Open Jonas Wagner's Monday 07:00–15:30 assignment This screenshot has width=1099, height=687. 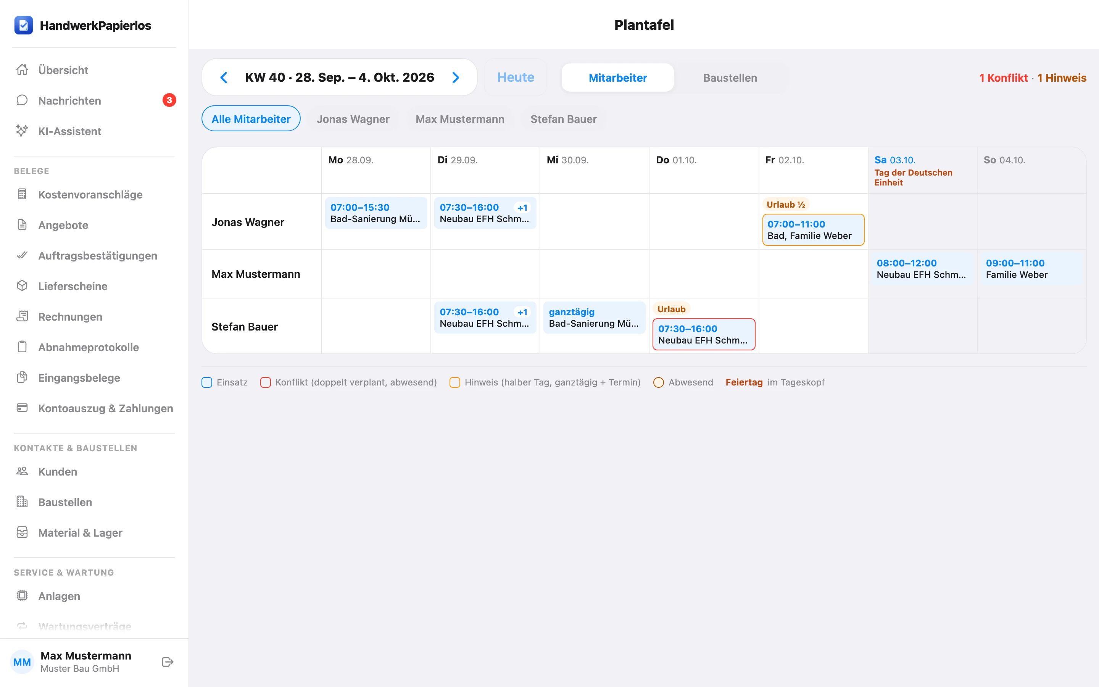pyautogui.click(x=376, y=213)
